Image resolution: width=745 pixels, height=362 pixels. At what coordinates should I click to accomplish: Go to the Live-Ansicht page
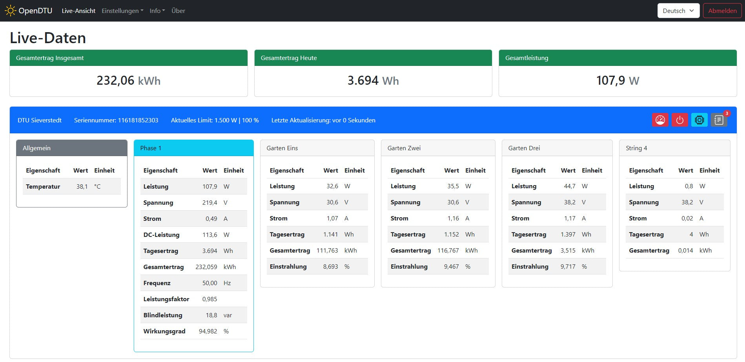78,11
